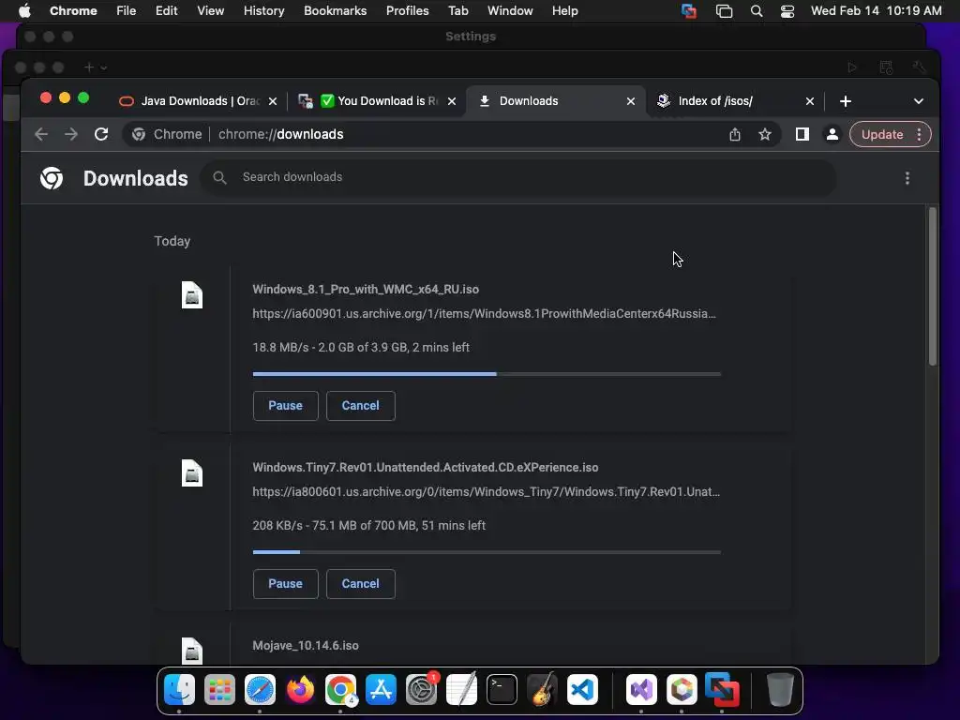The width and height of the screenshot is (960, 720).
Task: Click the forward navigation arrow
Action: point(71,134)
